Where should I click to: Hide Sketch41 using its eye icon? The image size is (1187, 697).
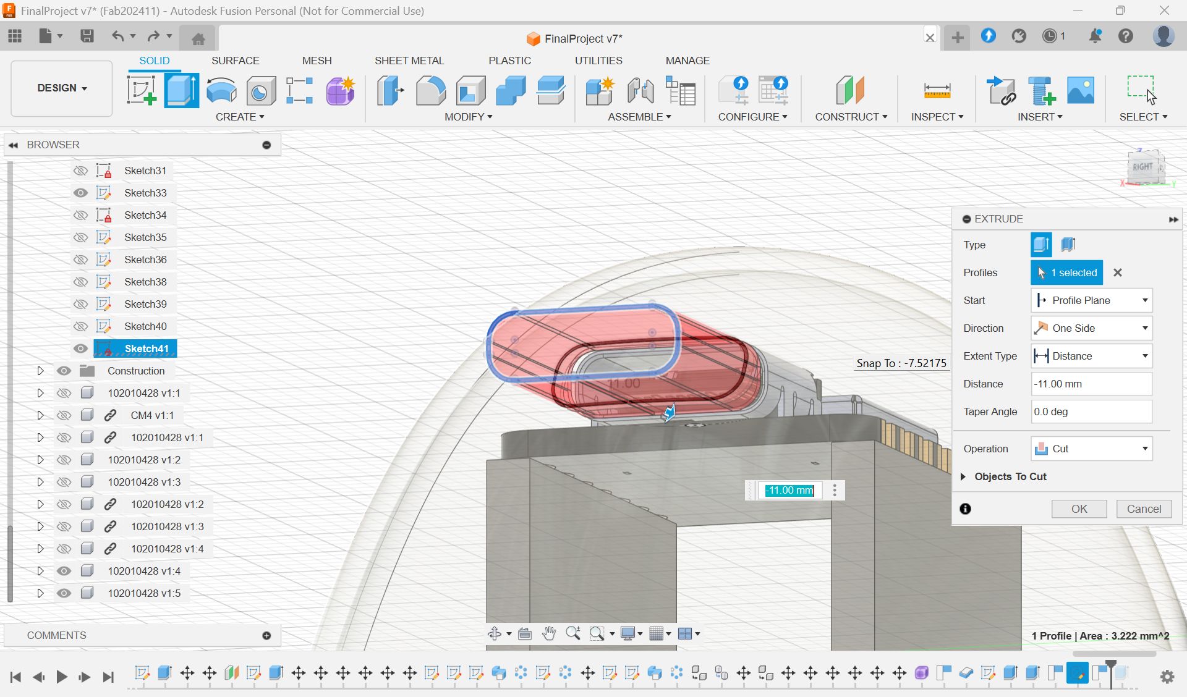[x=80, y=348]
